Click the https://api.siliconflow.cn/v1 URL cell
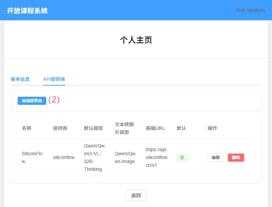This screenshot has height=207, width=272. point(157,157)
